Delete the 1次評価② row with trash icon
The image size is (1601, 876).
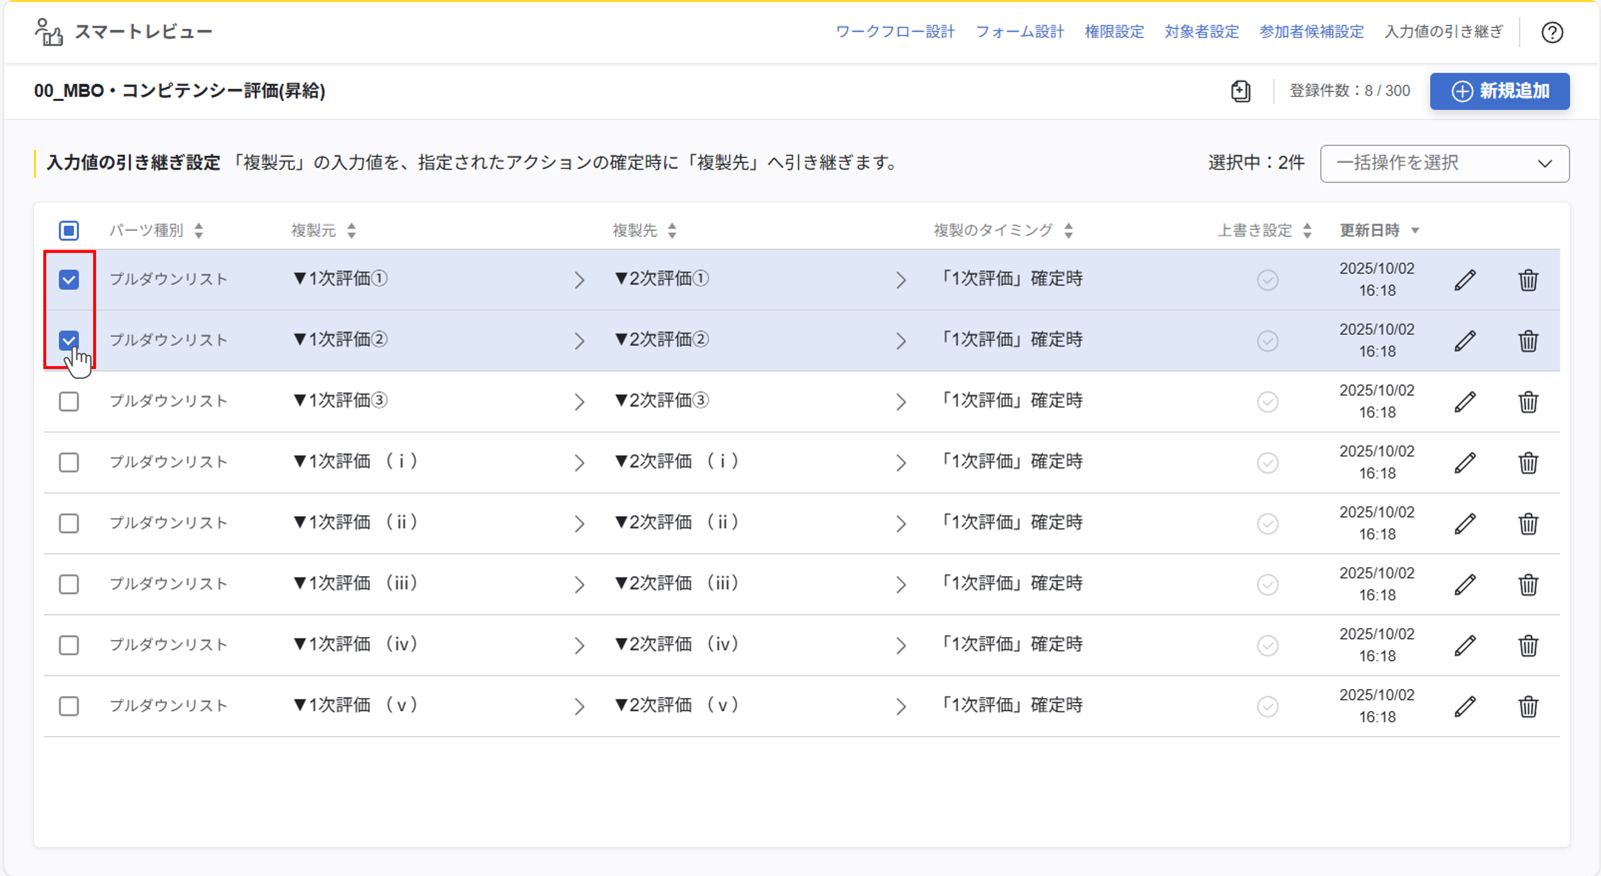(1528, 341)
